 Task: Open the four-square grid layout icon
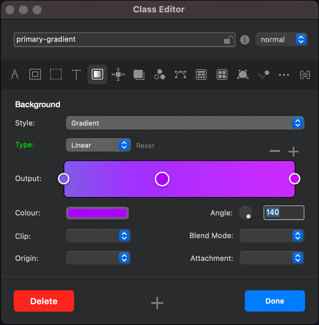coord(222,75)
